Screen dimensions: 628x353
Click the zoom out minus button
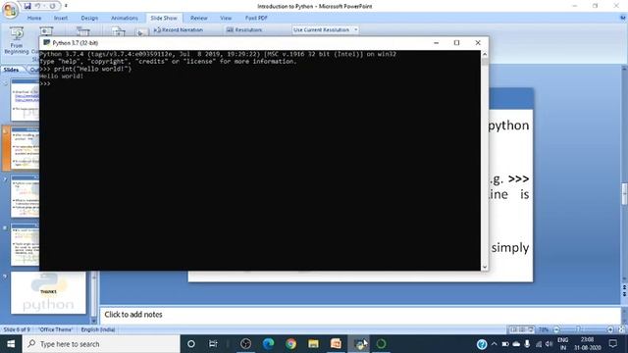[556, 329]
